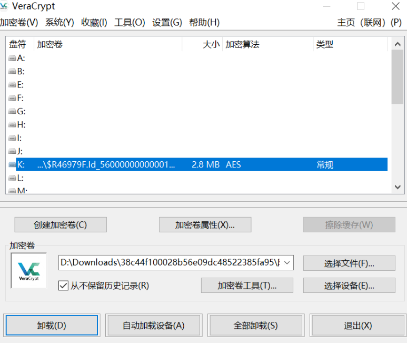Click the 加密卷工具(T)... button

(x=247, y=286)
